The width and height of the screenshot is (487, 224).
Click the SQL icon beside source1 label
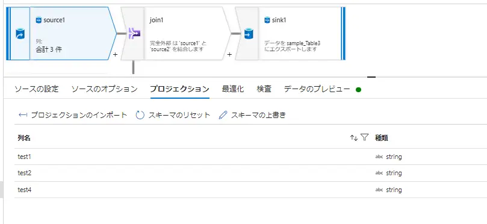[x=39, y=20]
